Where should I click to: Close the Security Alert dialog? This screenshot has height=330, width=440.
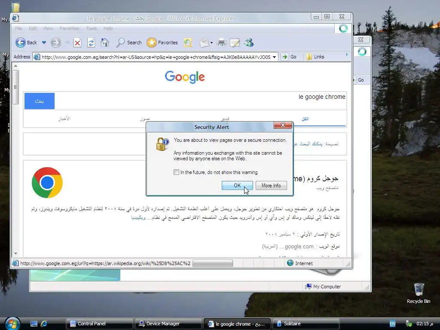tap(283, 125)
